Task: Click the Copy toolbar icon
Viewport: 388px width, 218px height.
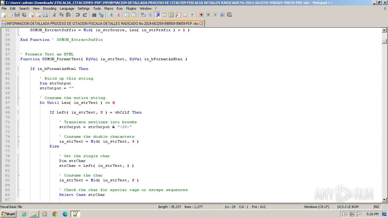Action: click(62, 15)
